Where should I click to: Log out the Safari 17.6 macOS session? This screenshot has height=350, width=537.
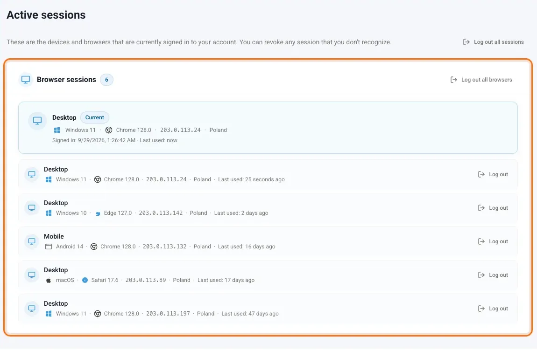[493, 275]
